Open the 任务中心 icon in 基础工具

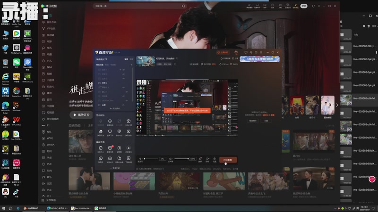point(101,148)
